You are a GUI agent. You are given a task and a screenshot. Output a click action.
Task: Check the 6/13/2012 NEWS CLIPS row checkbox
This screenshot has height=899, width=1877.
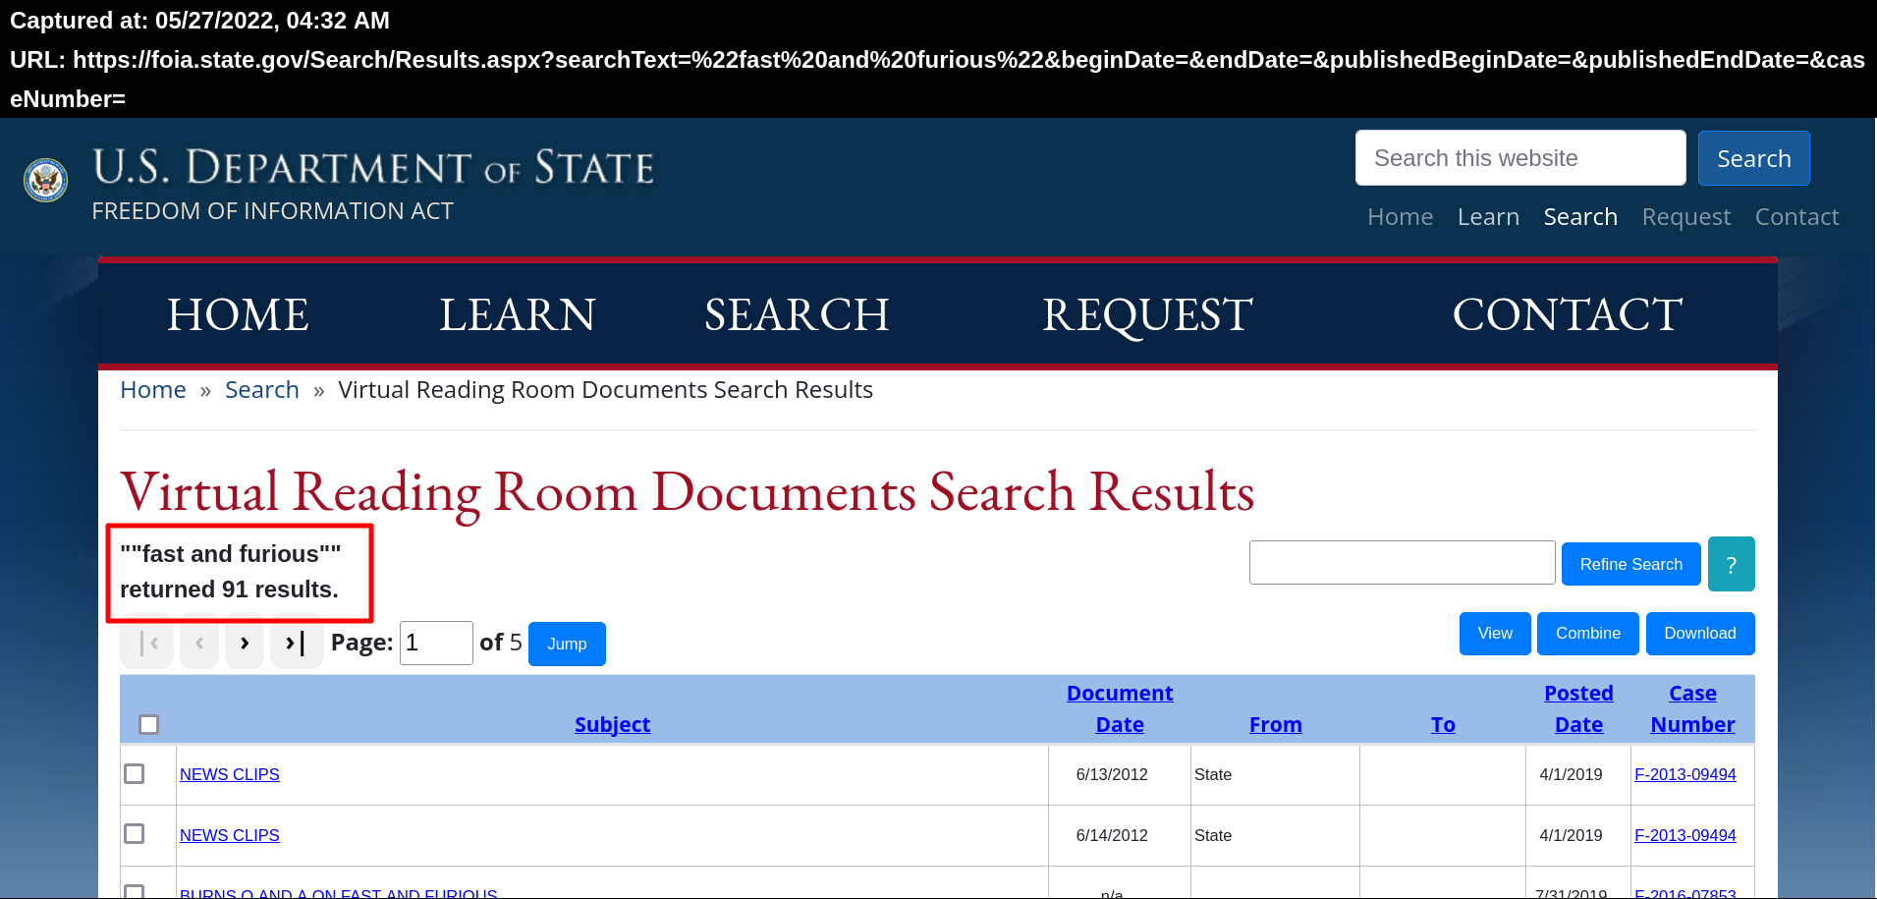[x=135, y=774]
